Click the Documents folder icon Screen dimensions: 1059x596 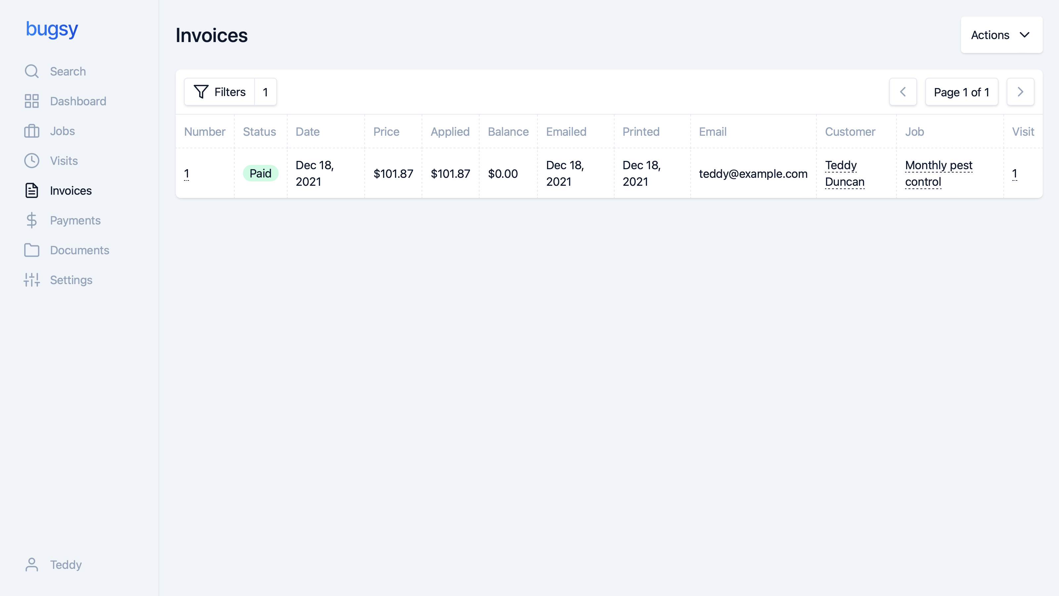click(x=32, y=250)
